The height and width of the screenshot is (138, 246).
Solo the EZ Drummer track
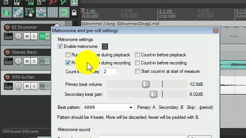pyautogui.click(x=34, y=36)
